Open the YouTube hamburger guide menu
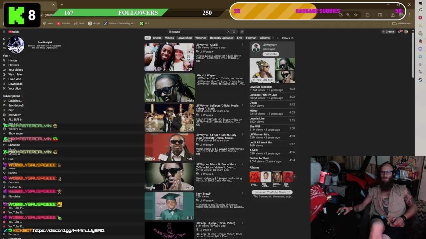426x239 pixels. pyautogui.click(x=4, y=32)
